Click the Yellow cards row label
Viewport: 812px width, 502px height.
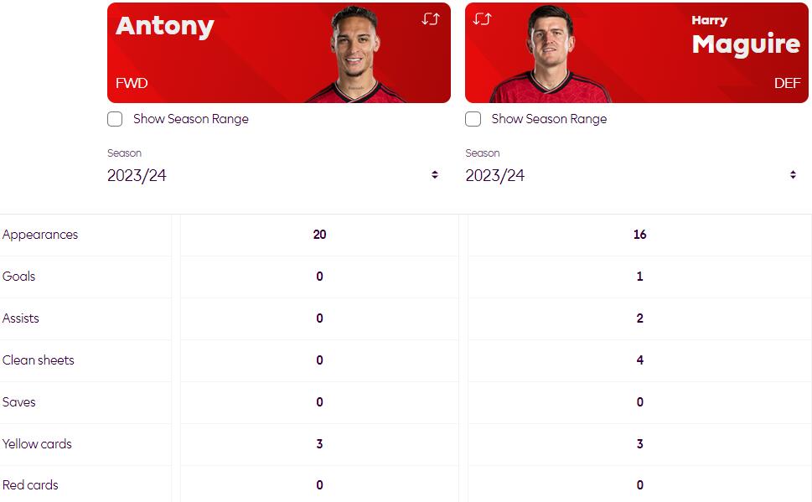(38, 444)
